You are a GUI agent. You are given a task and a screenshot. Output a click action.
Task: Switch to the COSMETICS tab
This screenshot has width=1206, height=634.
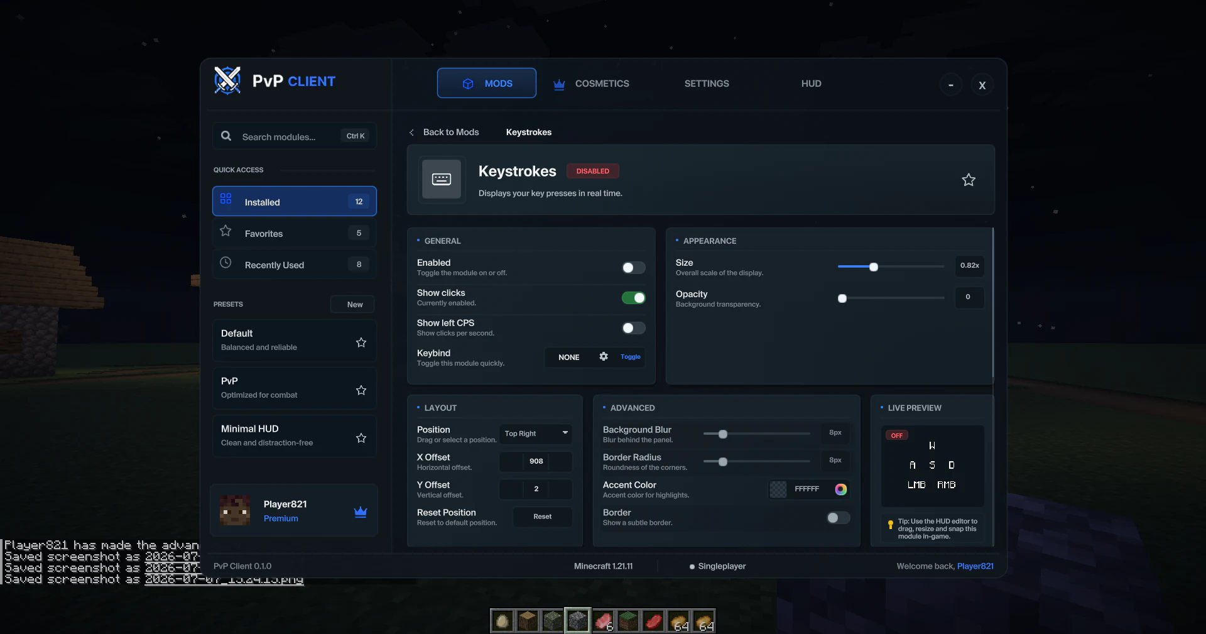coord(591,84)
